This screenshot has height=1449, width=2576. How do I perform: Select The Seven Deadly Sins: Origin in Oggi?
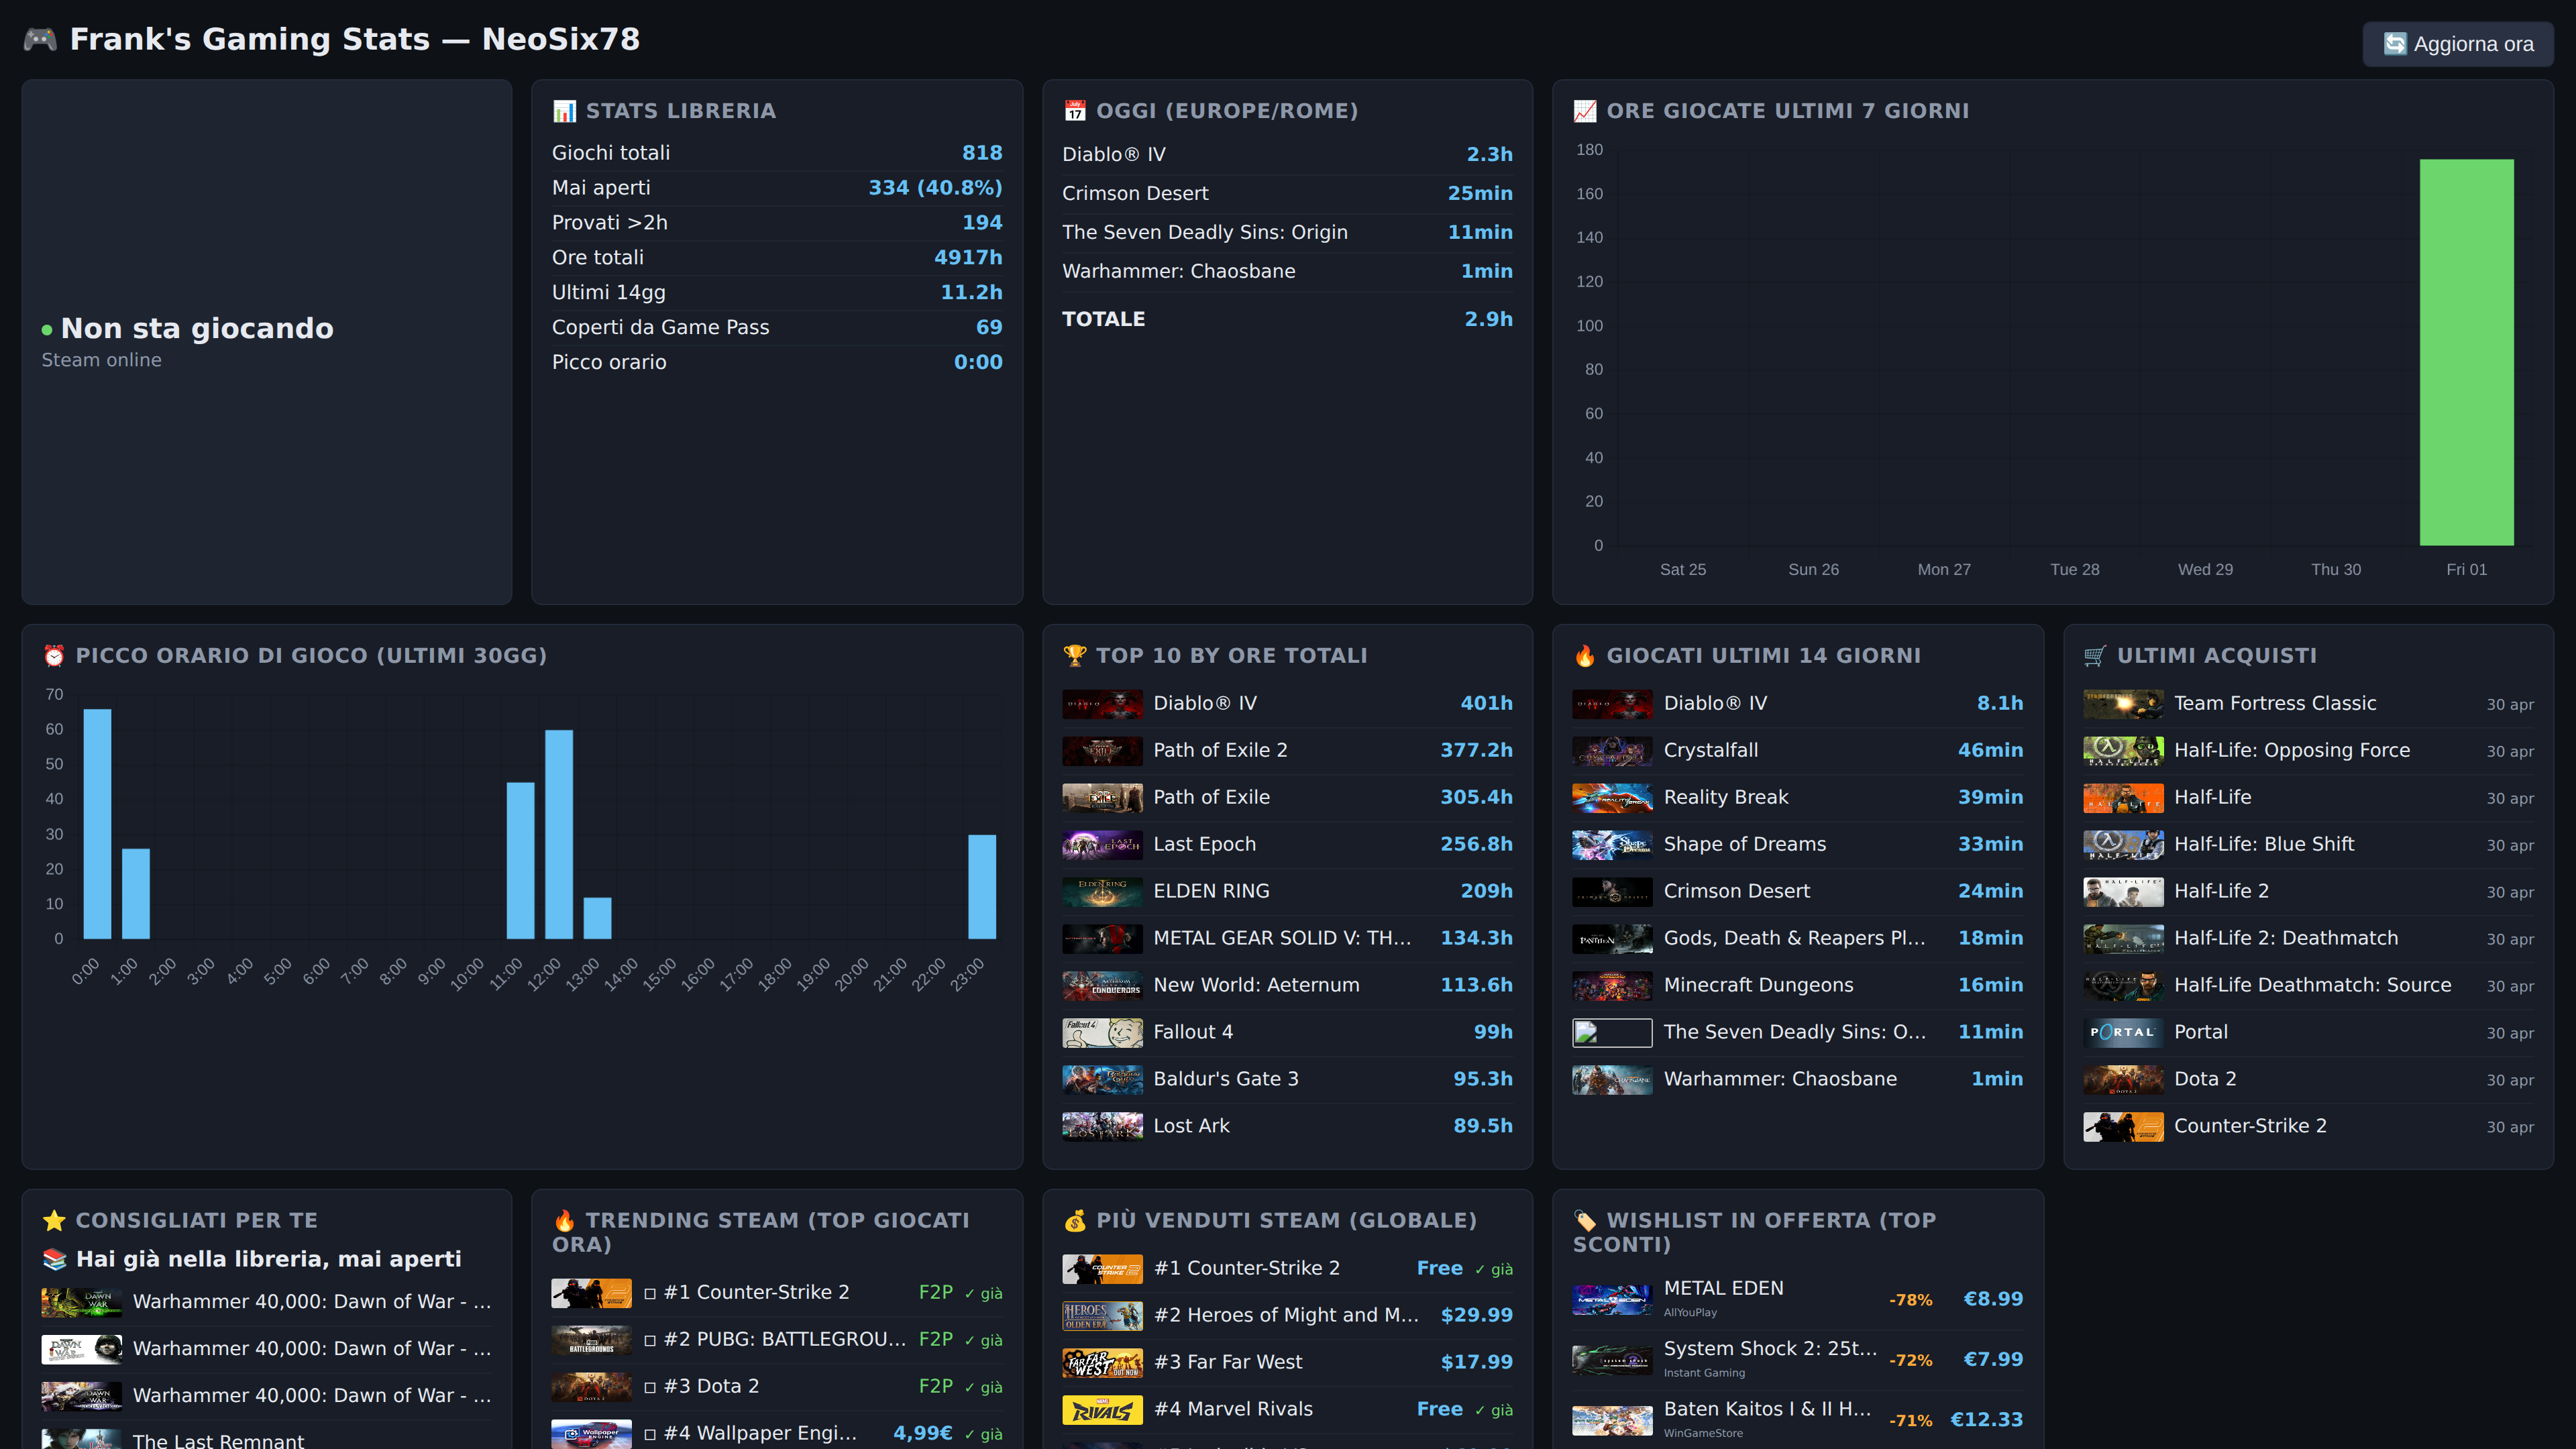pos(1287,233)
